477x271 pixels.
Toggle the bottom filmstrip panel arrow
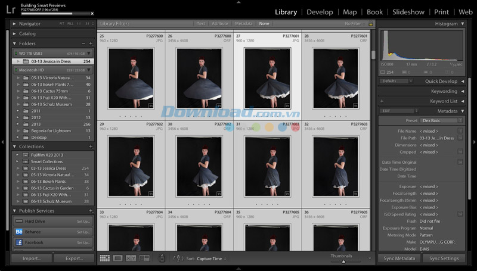(238, 269)
